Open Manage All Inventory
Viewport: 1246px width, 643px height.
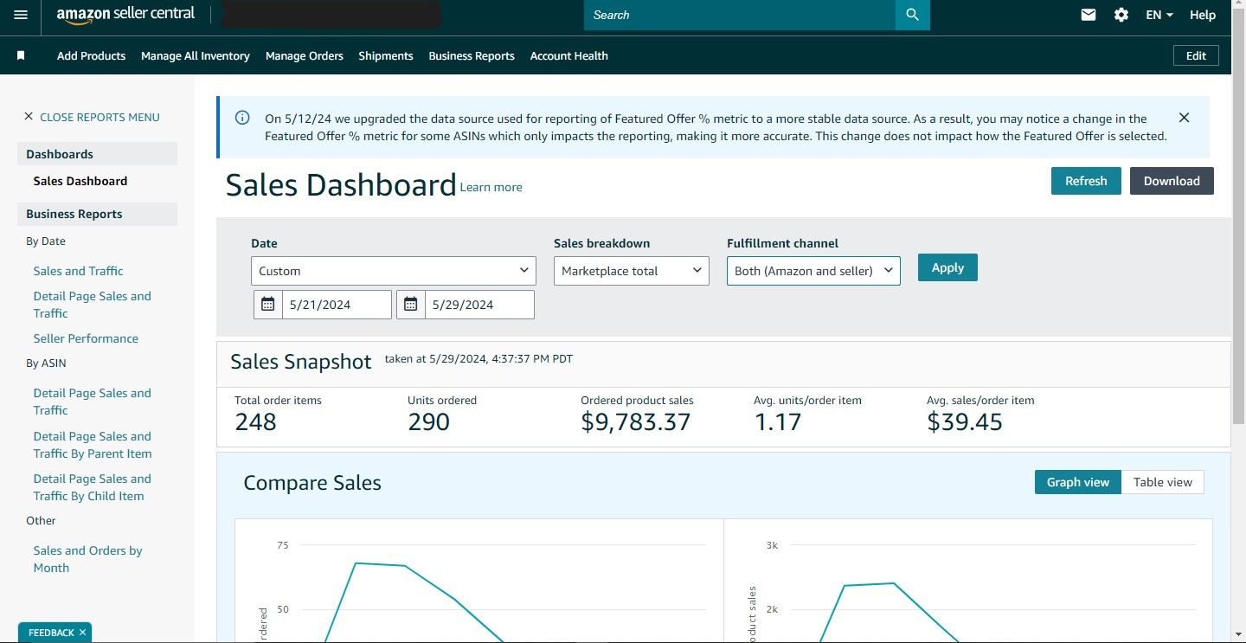coord(196,55)
